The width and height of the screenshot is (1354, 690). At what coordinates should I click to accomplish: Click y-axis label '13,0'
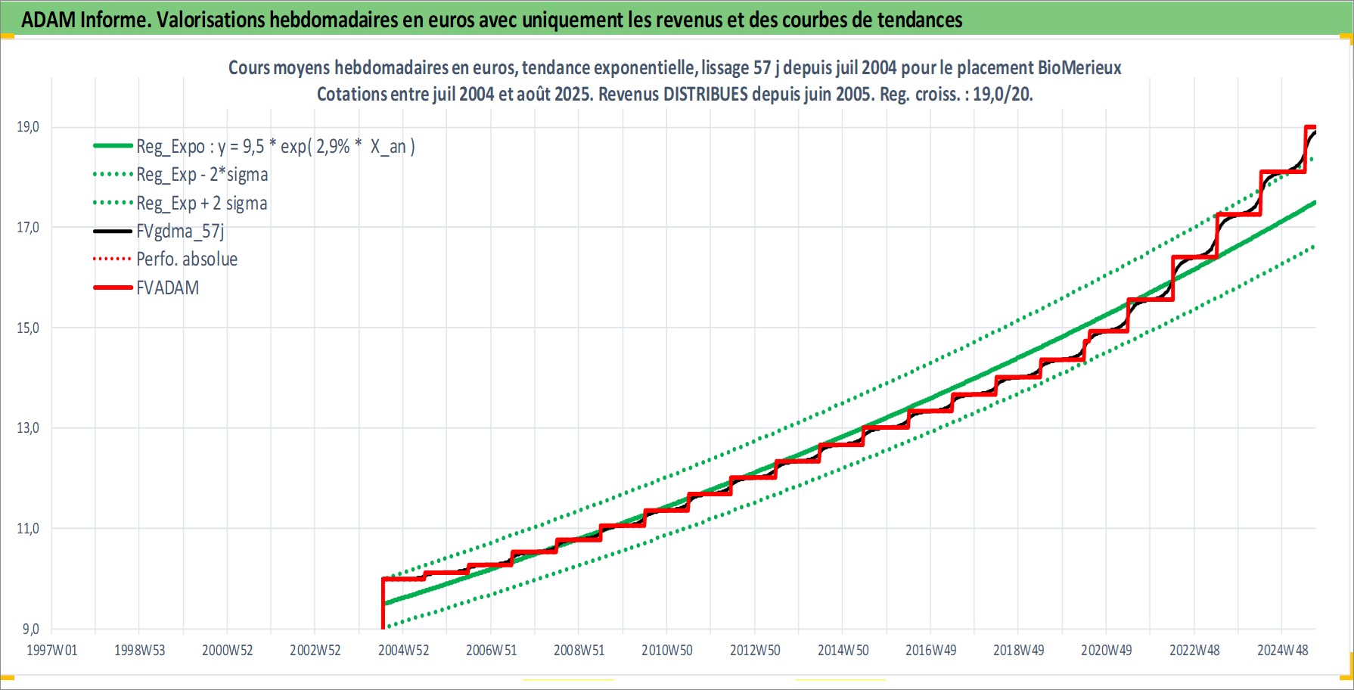coord(28,428)
